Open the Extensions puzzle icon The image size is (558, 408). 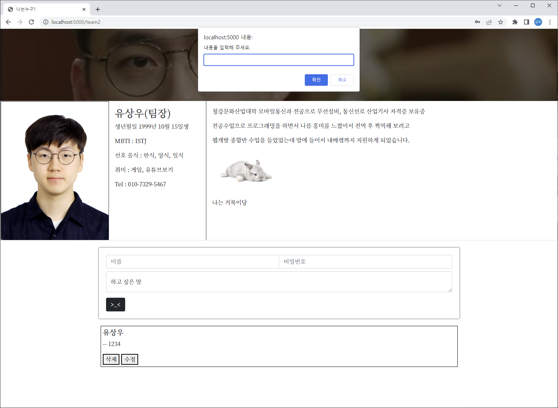tap(515, 22)
